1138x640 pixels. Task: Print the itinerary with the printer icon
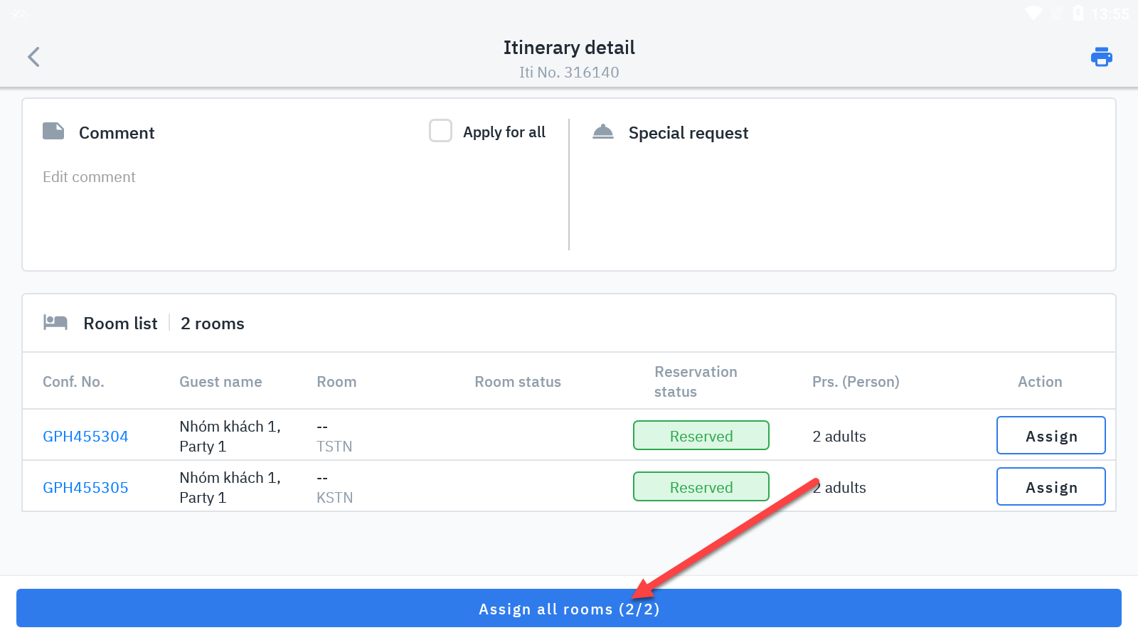point(1101,57)
